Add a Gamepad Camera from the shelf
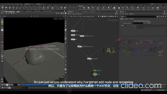The height and width of the screenshot is (94, 167). point(158,8)
